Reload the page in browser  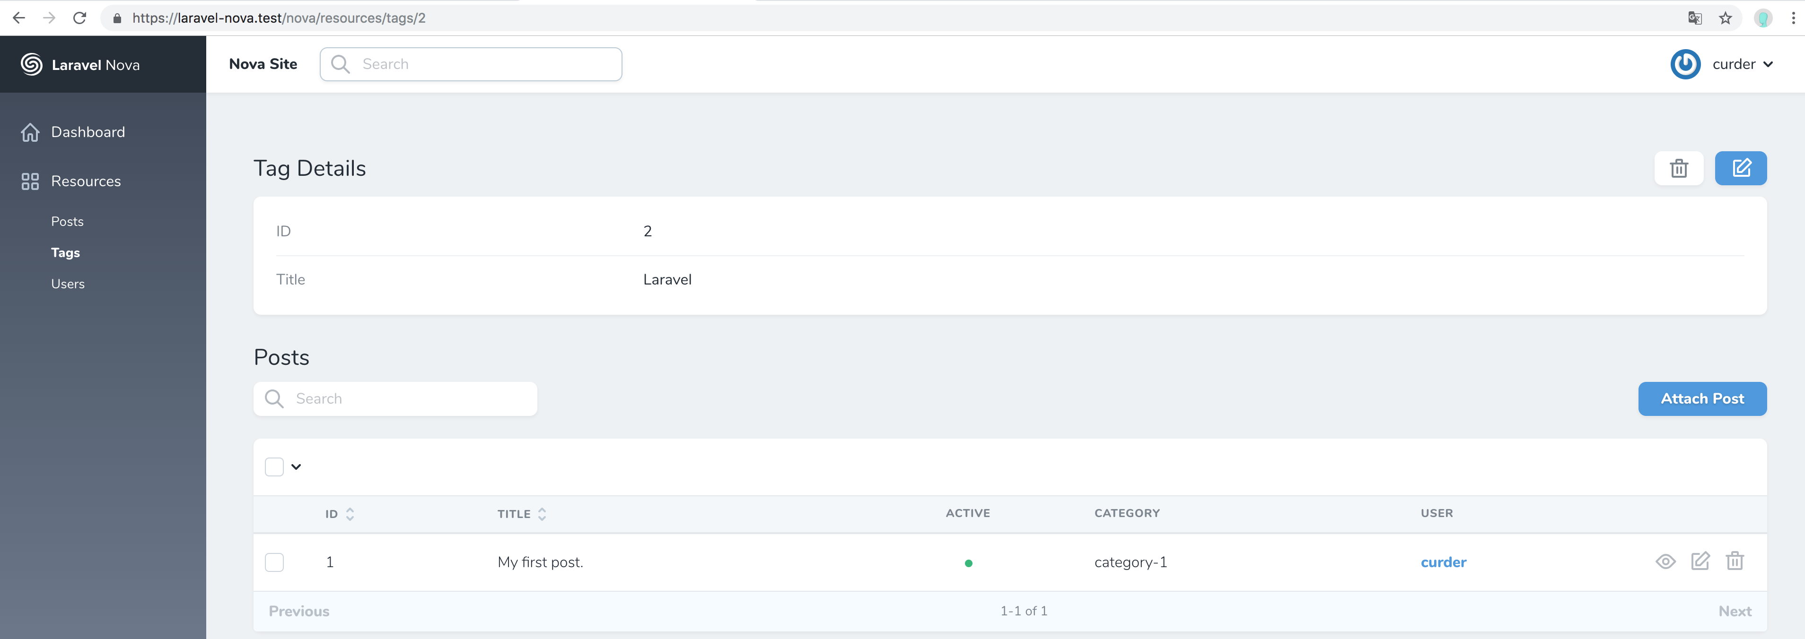click(80, 18)
